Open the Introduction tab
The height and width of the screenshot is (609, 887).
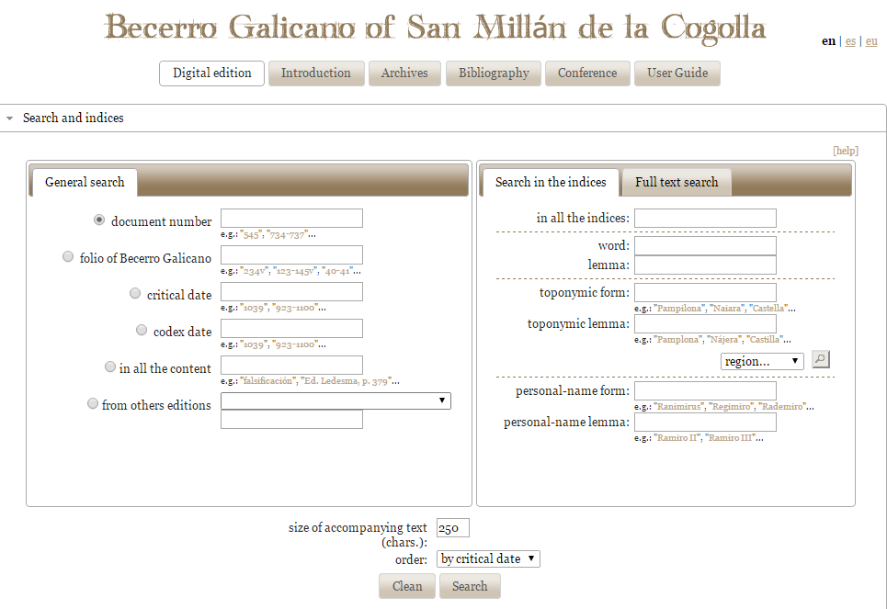click(x=316, y=73)
